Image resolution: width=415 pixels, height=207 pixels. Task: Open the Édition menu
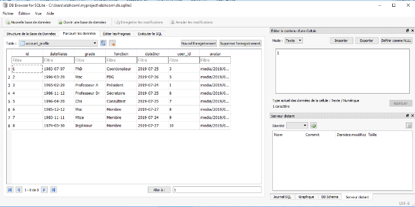tap(24, 12)
